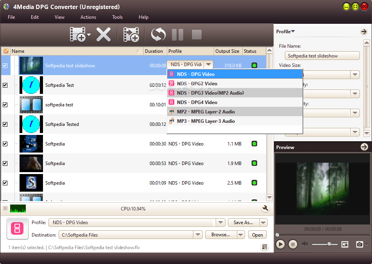Click the Browse... button
Image resolution: width=372 pixels, height=264 pixels.
click(221, 235)
